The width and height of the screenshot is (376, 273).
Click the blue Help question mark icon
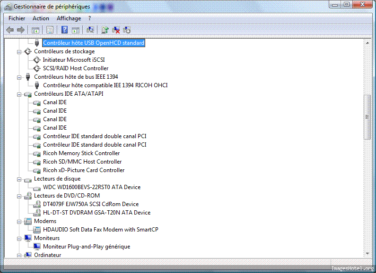(x=65, y=30)
